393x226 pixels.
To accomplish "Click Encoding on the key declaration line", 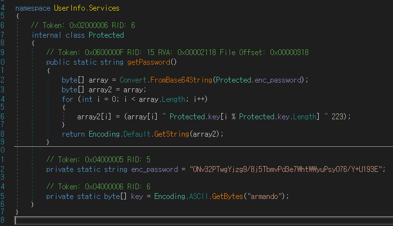I will (170, 197).
